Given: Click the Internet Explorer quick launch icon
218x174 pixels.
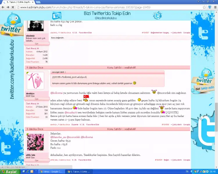Looking at the screenshot, I should point(28,171).
